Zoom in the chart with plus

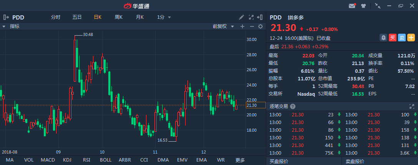[x=242, y=26]
